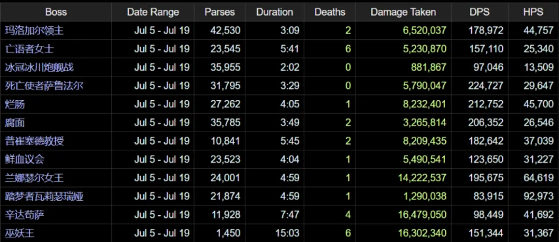Screen dimensions: 559x242
Task: Click HPS value 64,619
Action: 539,178
